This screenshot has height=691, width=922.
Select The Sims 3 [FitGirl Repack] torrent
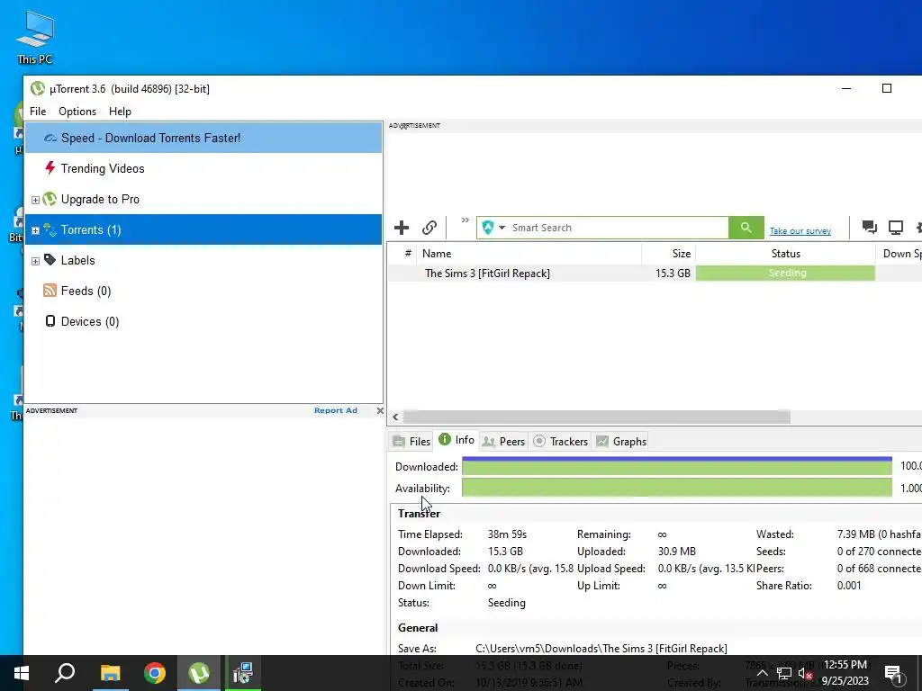pos(487,274)
